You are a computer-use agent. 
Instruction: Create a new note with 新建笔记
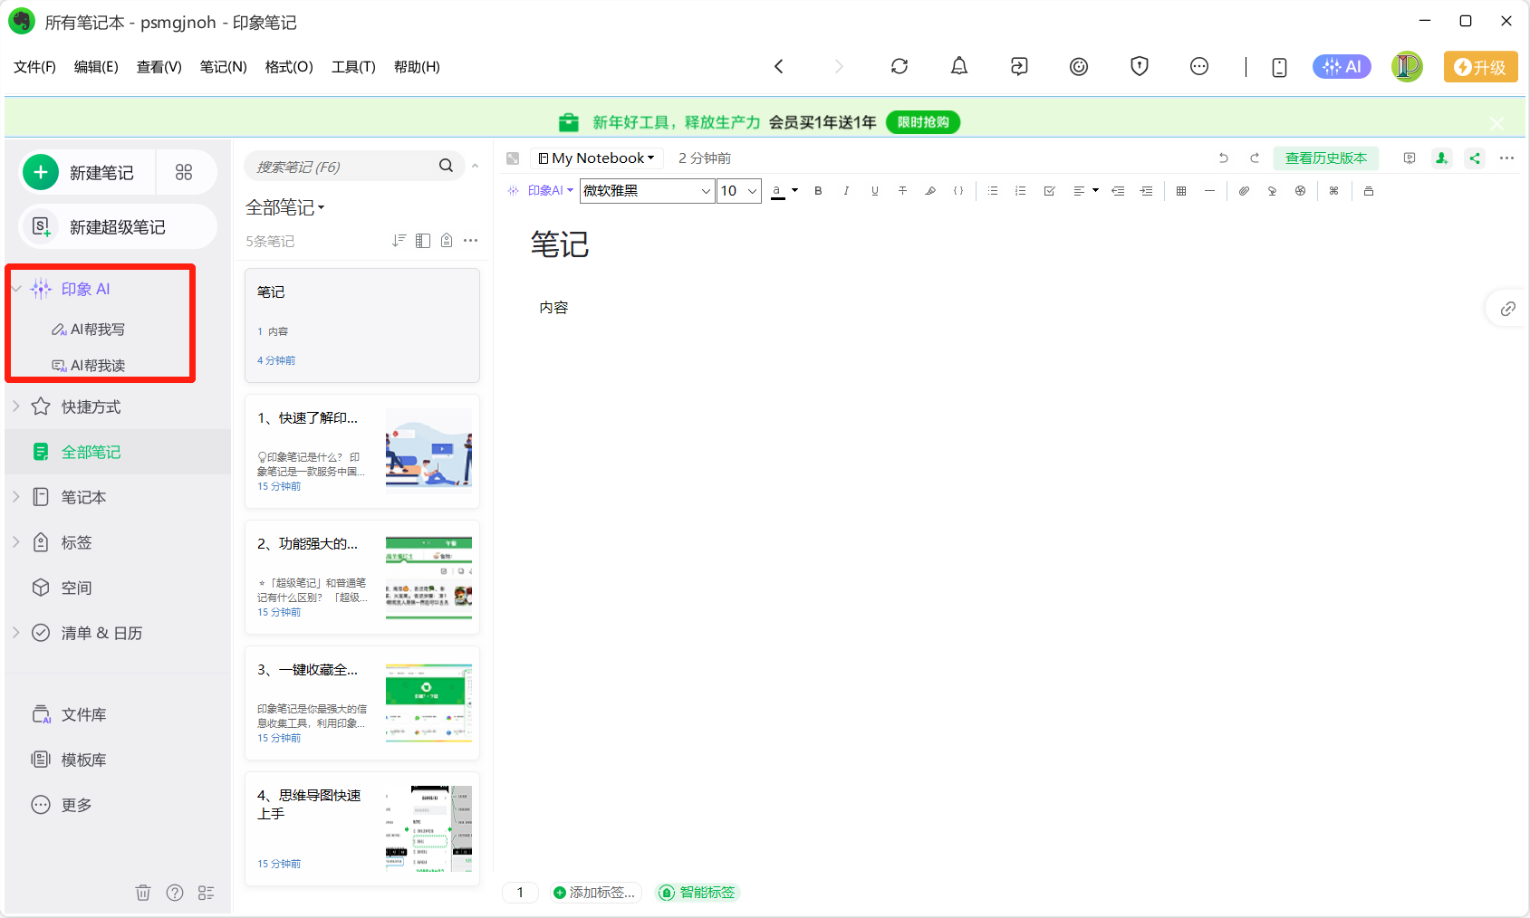pos(88,172)
